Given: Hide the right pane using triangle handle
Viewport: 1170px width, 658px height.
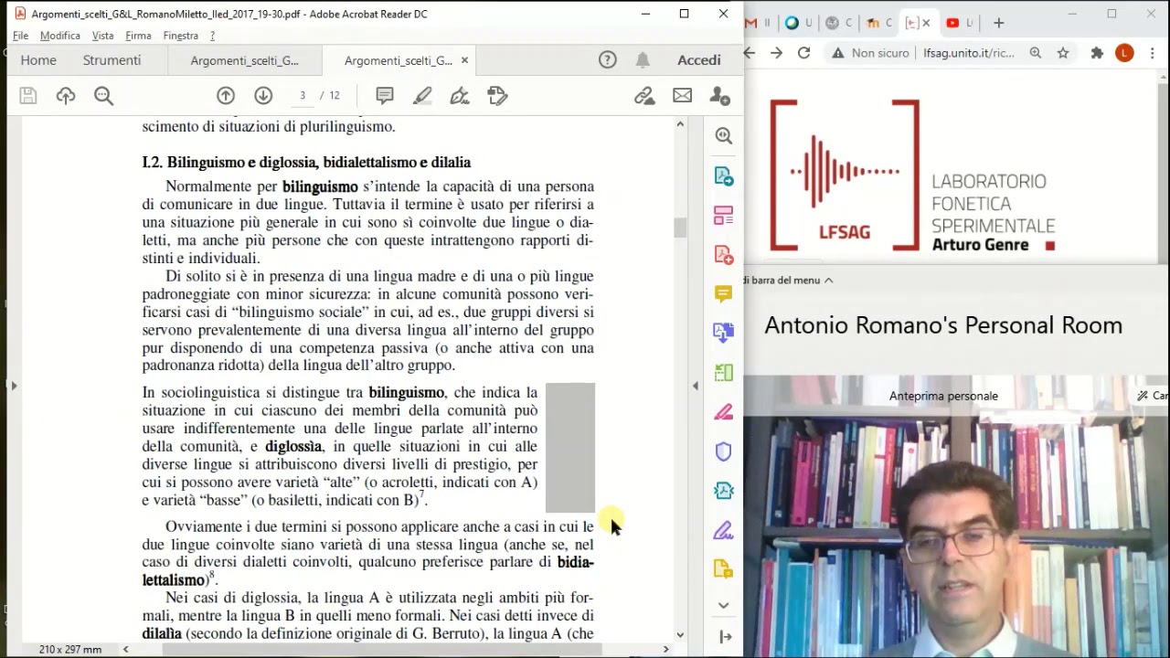Looking at the screenshot, I should click(696, 387).
